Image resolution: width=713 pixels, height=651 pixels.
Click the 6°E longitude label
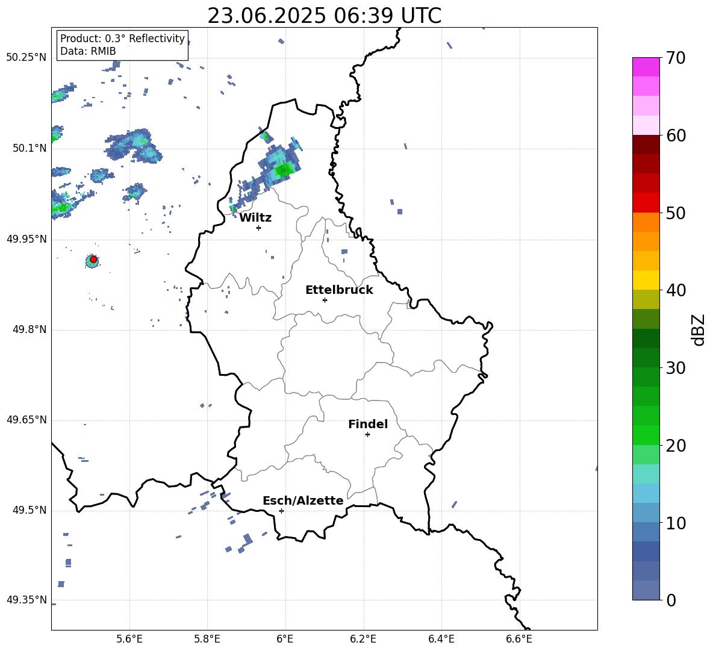click(285, 639)
